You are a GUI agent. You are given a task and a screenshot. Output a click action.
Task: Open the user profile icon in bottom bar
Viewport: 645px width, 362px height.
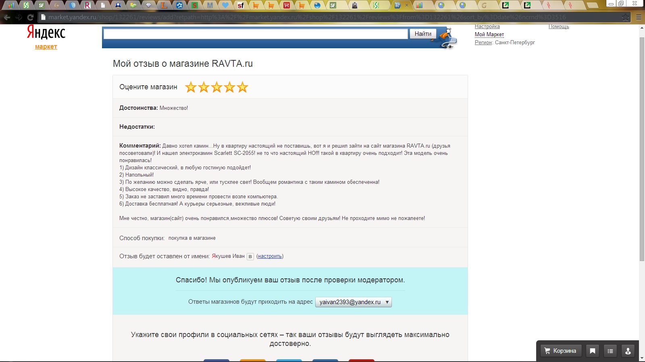click(x=628, y=351)
